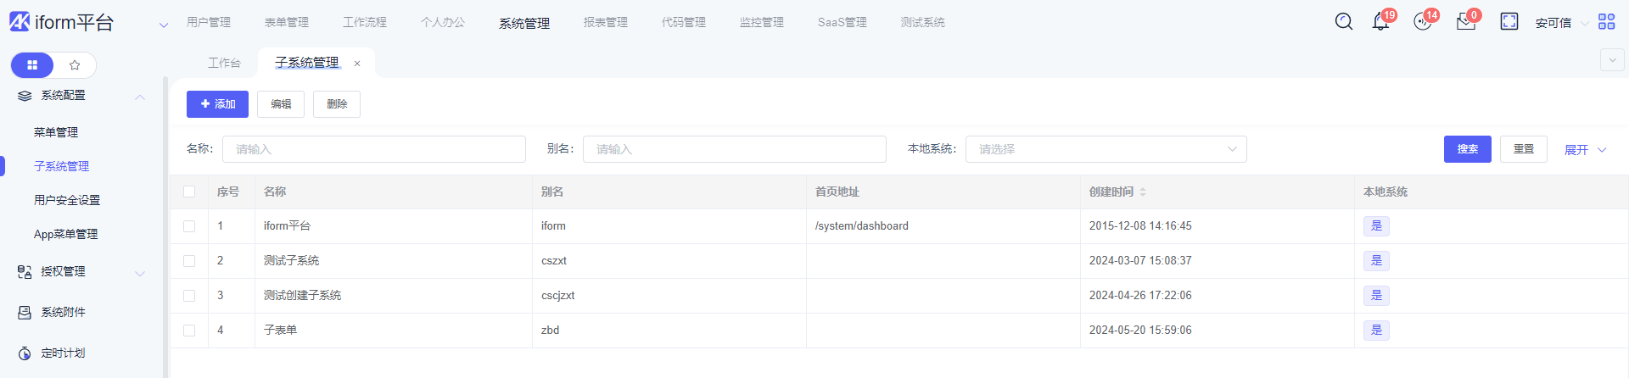Click the favorites star icon in sidebar
1629x378 pixels.
pos(75,65)
